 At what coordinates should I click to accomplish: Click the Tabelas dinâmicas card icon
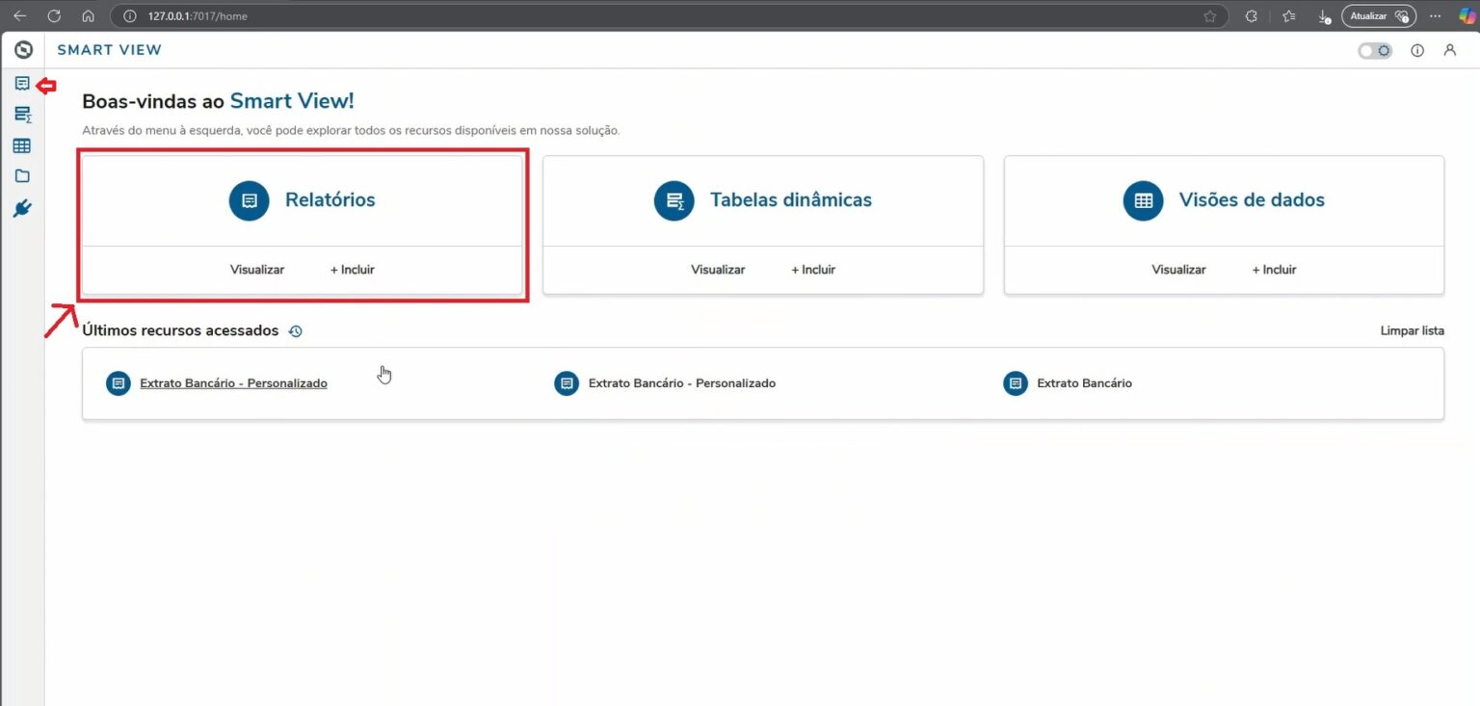click(674, 200)
